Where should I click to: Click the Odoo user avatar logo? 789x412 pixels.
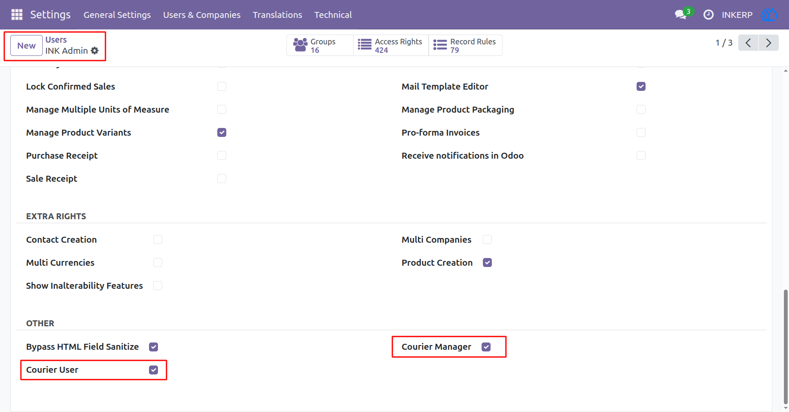point(769,15)
